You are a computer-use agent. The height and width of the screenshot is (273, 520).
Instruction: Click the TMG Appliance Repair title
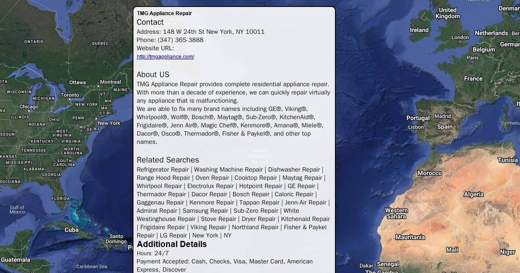[164, 13]
